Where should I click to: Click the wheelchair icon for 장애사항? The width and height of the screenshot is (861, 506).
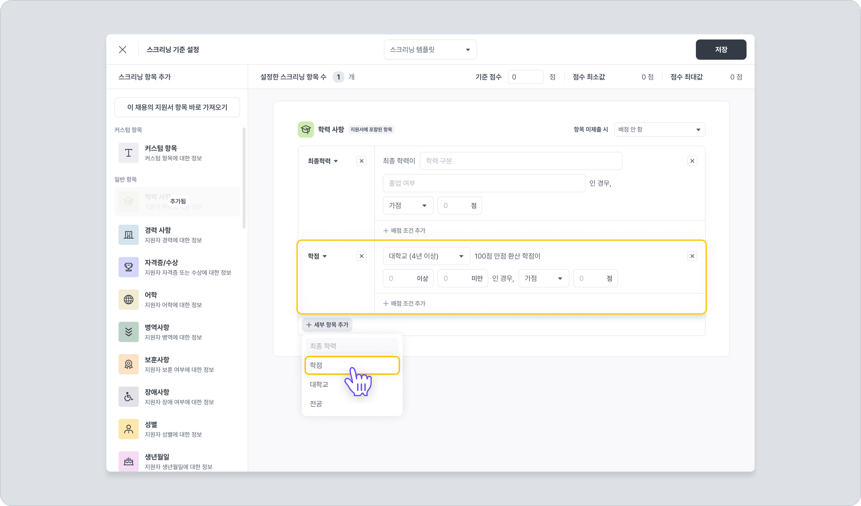pos(128,397)
